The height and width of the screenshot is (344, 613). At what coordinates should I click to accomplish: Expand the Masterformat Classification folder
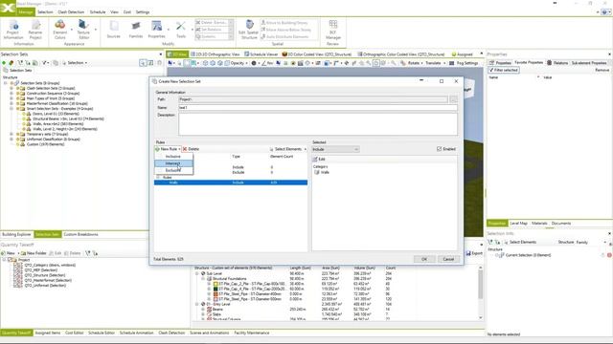pos(11,104)
